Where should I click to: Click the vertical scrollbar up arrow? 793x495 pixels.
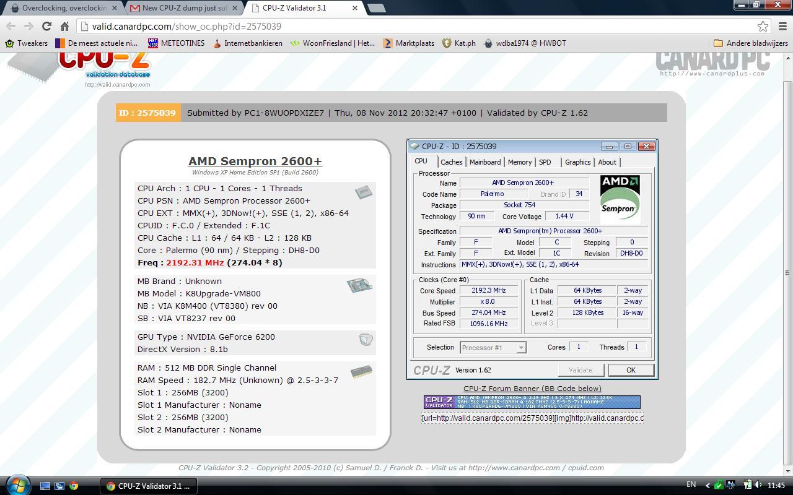coord(788,58)
